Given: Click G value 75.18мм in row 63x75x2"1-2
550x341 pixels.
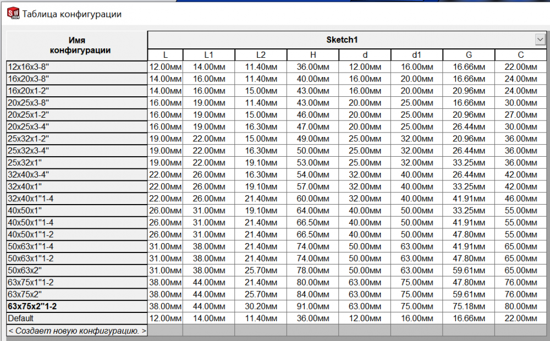Looking at the screenshot, I should pyautogui.click(x=469, y=306).
